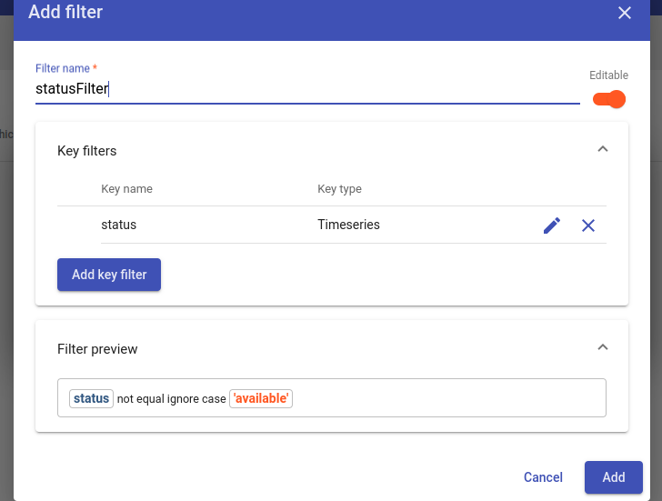662x501 pixels.
Task: Select the Timeseries key type cell
Action: [348, 225]
